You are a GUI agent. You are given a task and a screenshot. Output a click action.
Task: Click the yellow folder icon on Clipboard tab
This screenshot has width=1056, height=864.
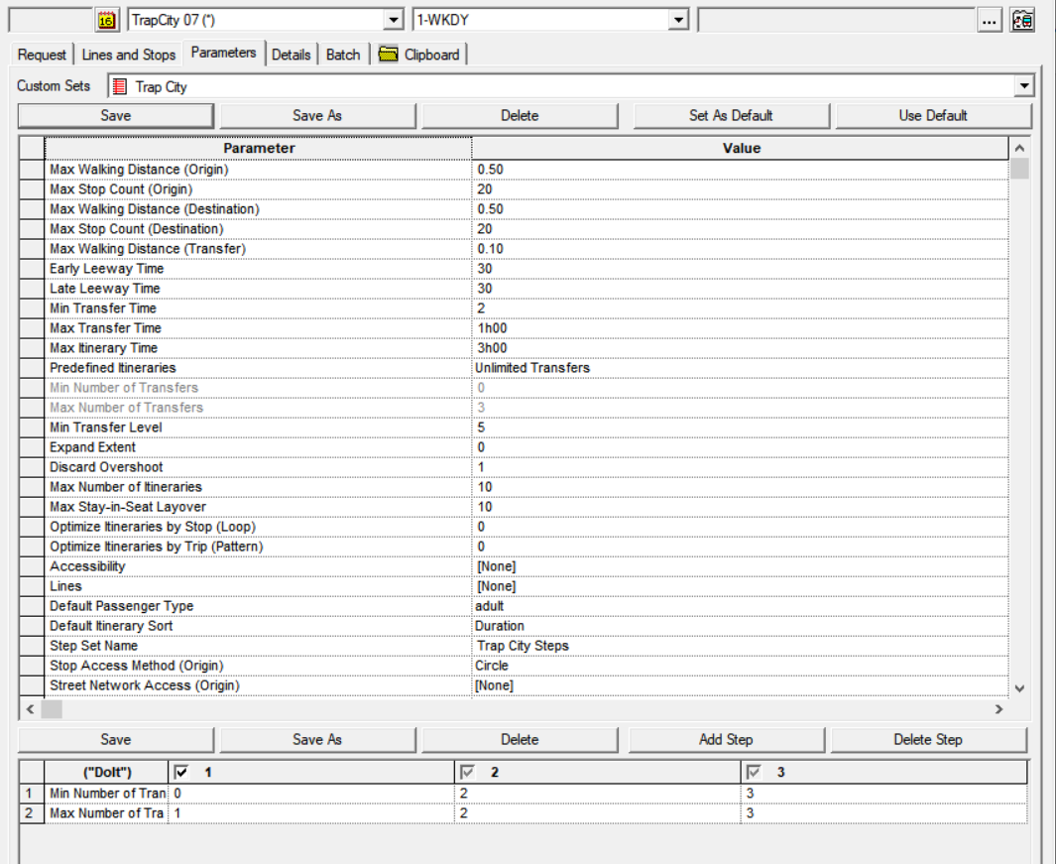coord(389,55)
